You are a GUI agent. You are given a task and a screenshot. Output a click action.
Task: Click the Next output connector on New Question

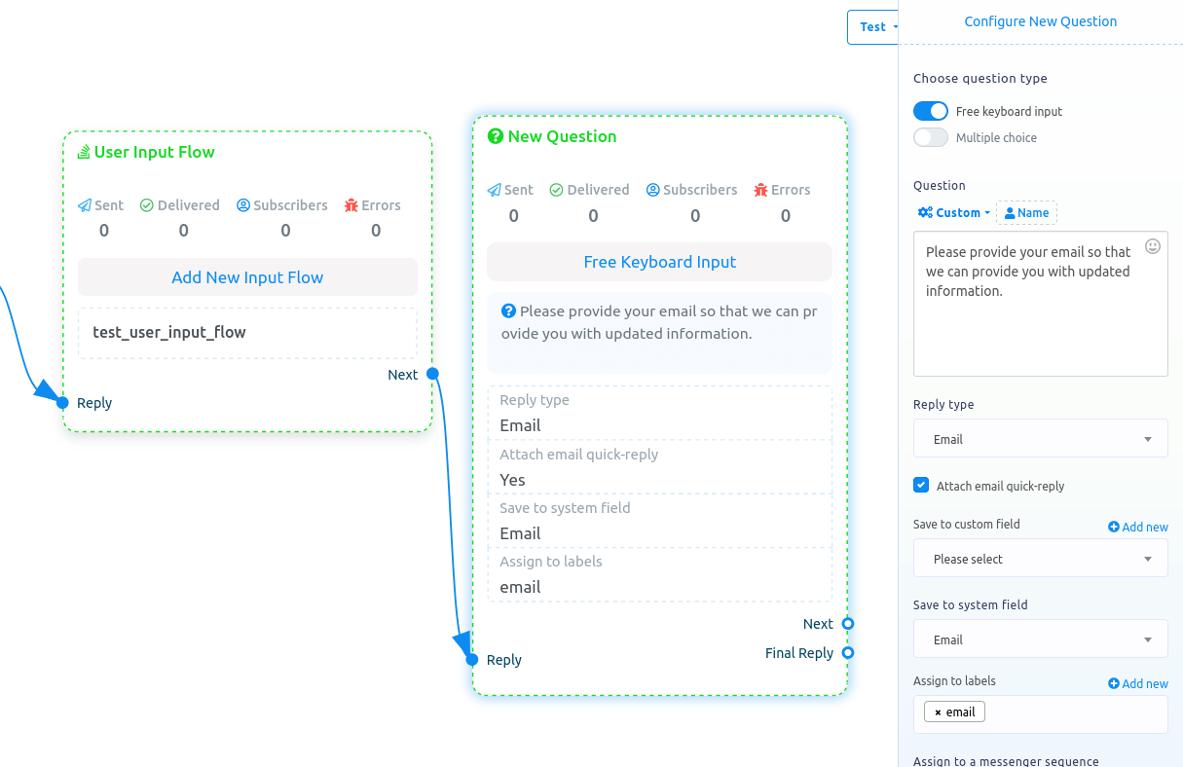click(848, 624)
